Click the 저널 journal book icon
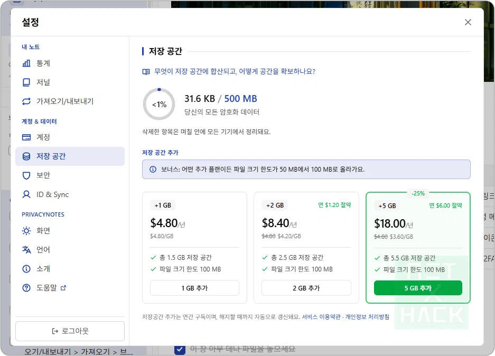495x356 pixels. 26,82
